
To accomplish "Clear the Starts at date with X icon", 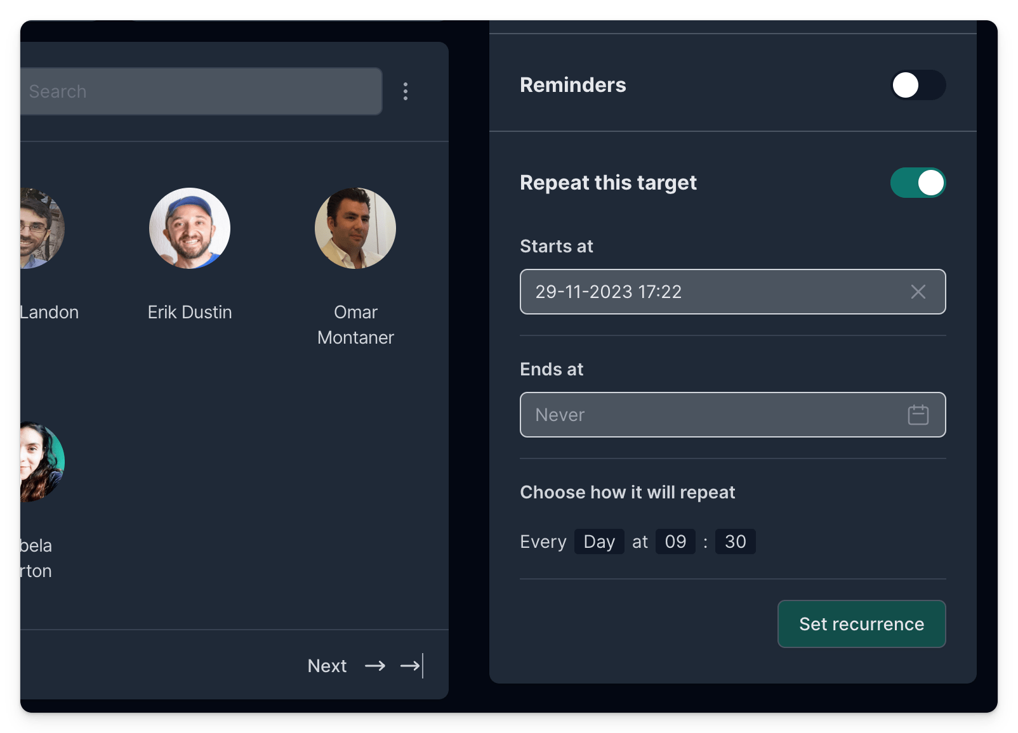I will (918, 292).
